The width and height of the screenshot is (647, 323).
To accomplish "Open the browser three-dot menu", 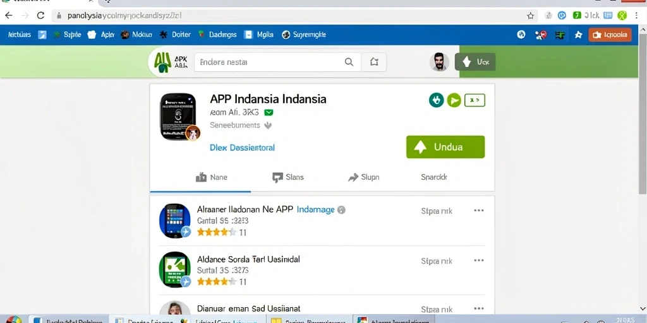I will pos(637,16).
